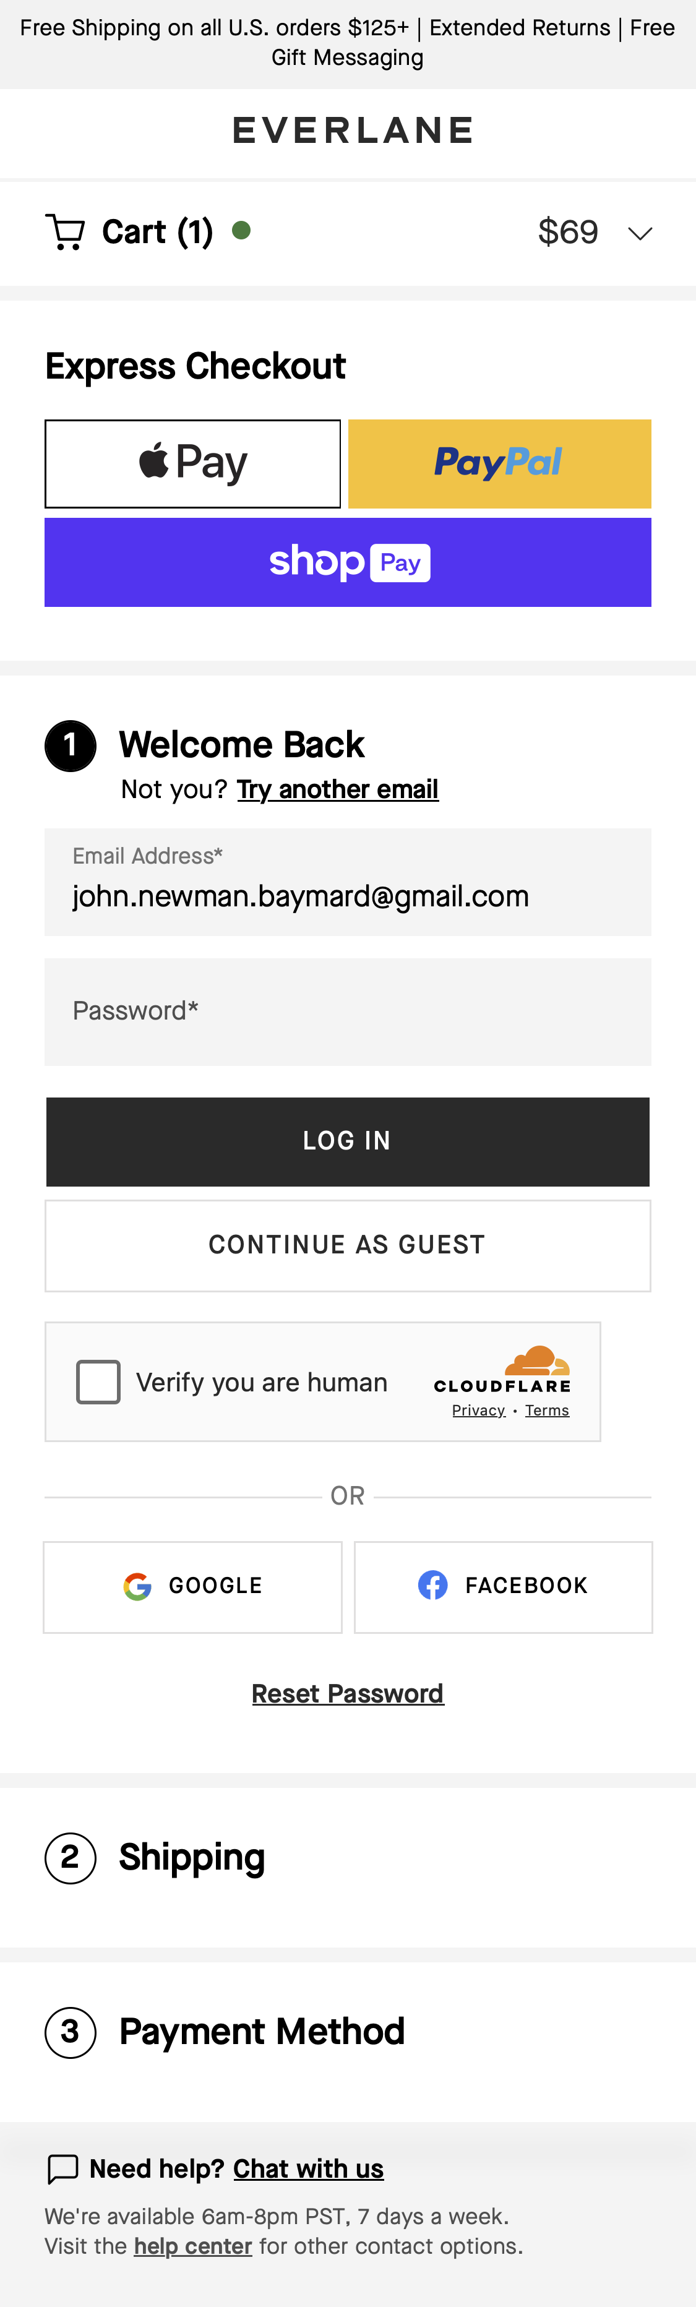
Task: Click the $69 cart total
Action: 567,231
